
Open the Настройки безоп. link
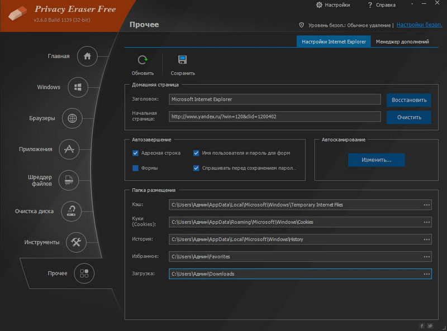click(x=420, y=25)
